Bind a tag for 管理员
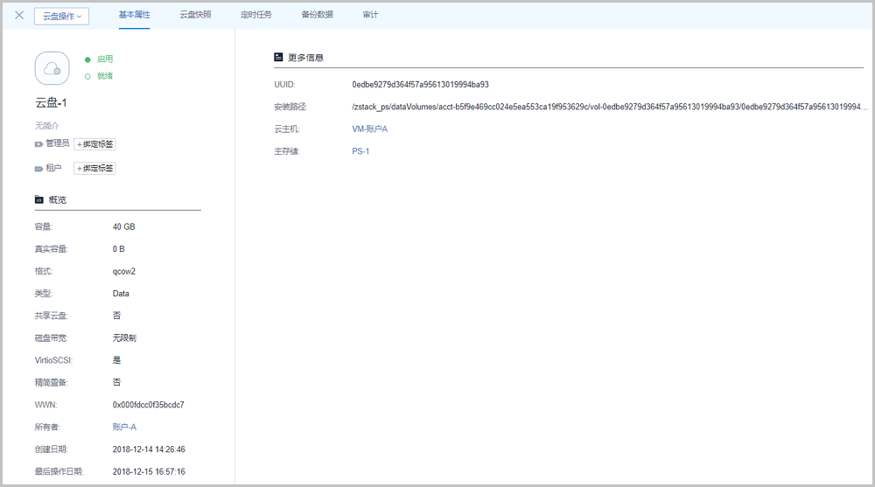Screen dimensions: 875x487 [94, 144]
